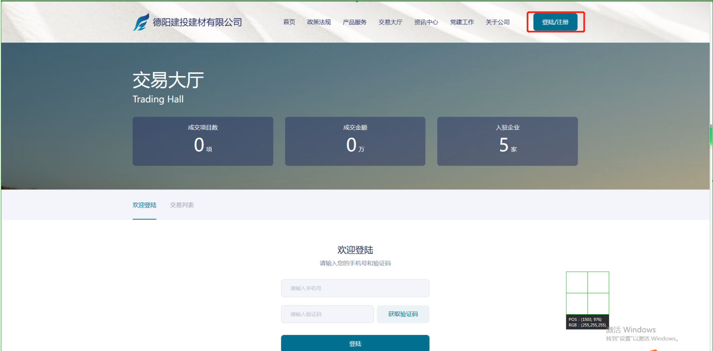Click the 成交金额 statistics card
Viewport: 713px width, 351px height.
point(355,141)
